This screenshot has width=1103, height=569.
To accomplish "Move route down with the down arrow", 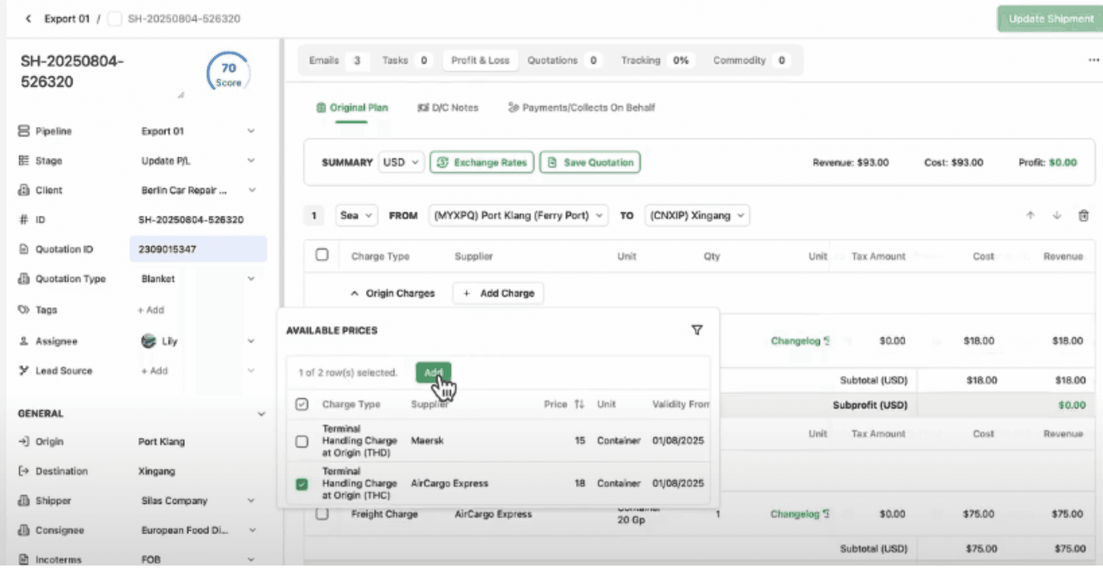I will tap(1056, 216).
